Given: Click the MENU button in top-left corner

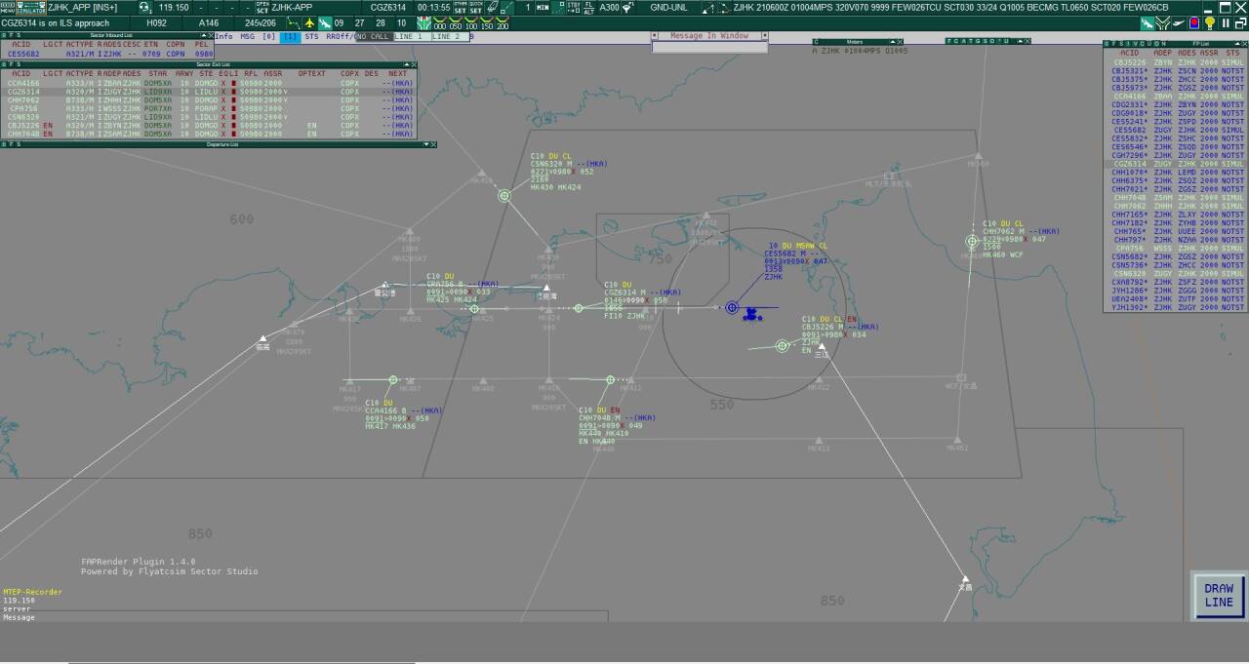Looking at the screenshot, I should tap(8, 8).
